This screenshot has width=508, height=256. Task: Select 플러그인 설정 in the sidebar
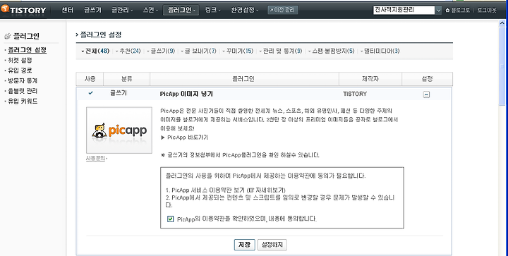27,50
